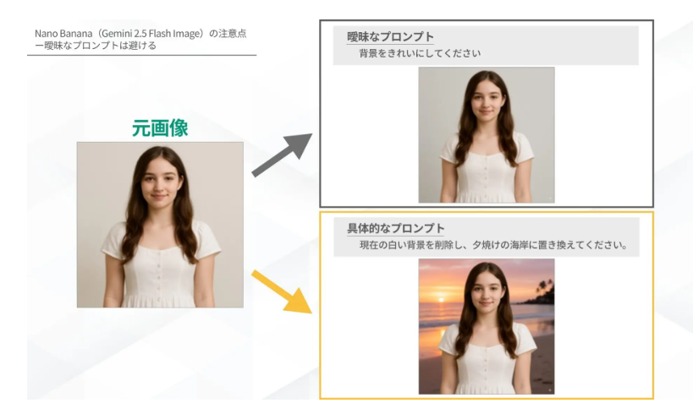Click the small watermark in gray result image
The image size is (693, 414).
tap(548, 198)
